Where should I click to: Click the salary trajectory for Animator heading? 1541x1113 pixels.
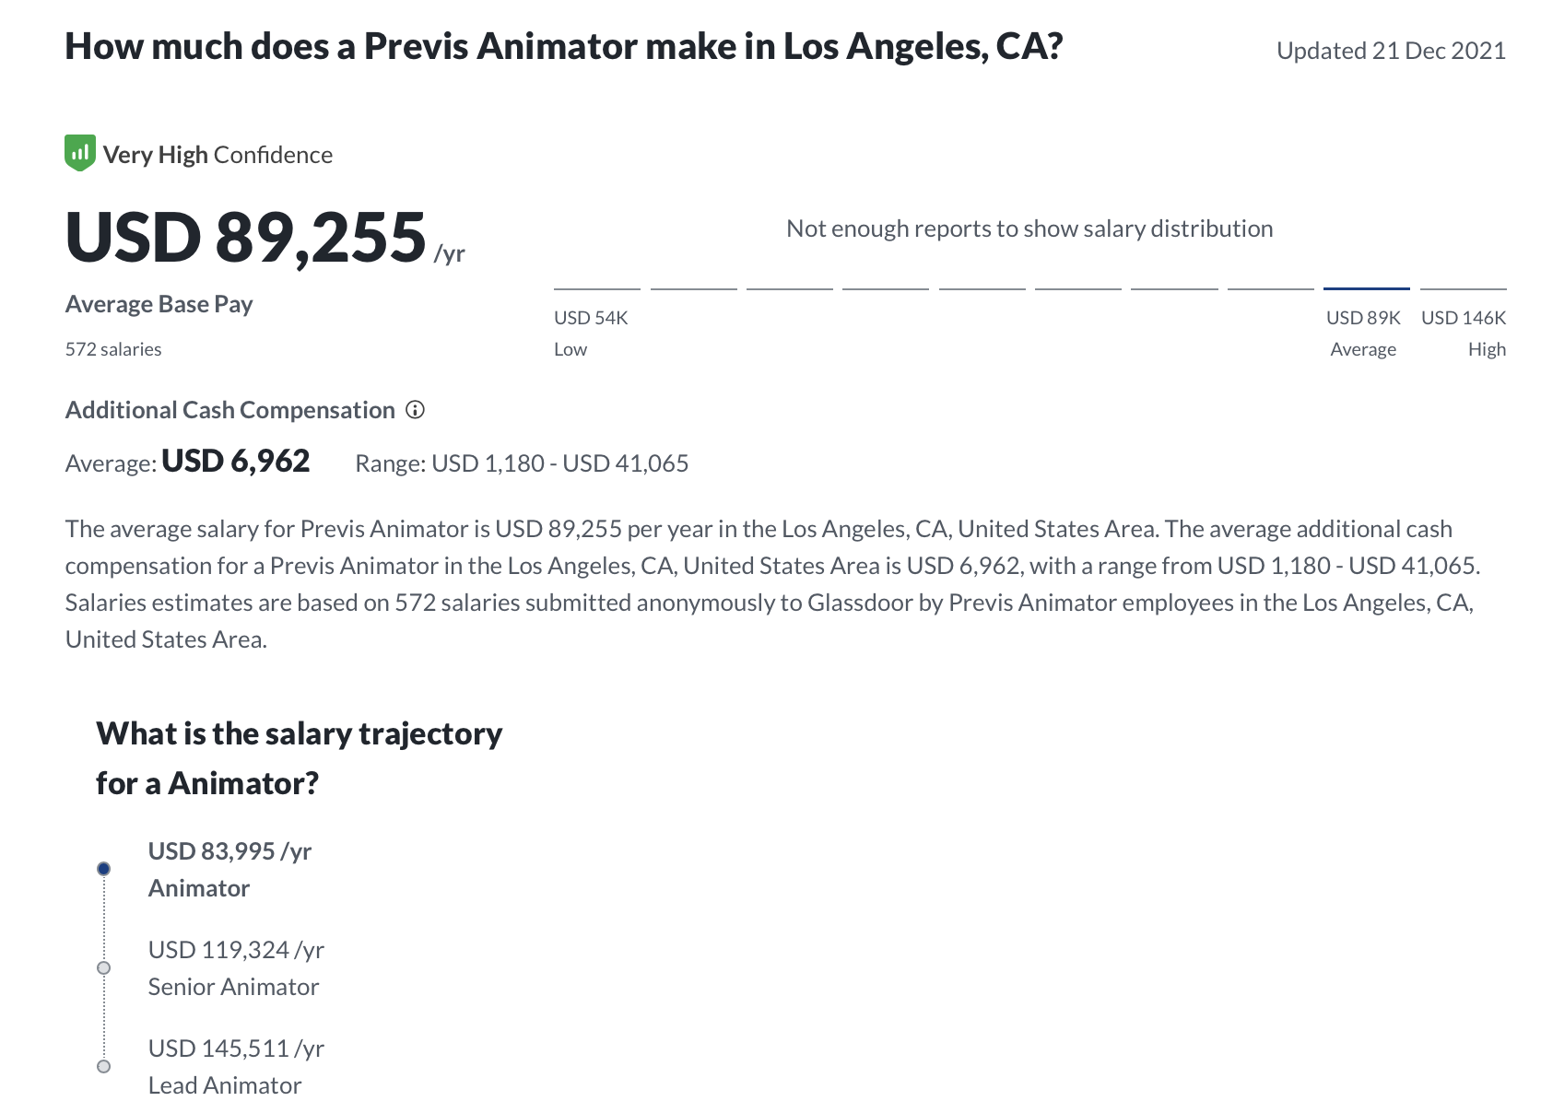point(300,758)
